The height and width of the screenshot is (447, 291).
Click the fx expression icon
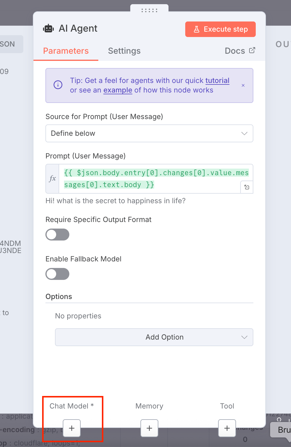pos(53,178)
